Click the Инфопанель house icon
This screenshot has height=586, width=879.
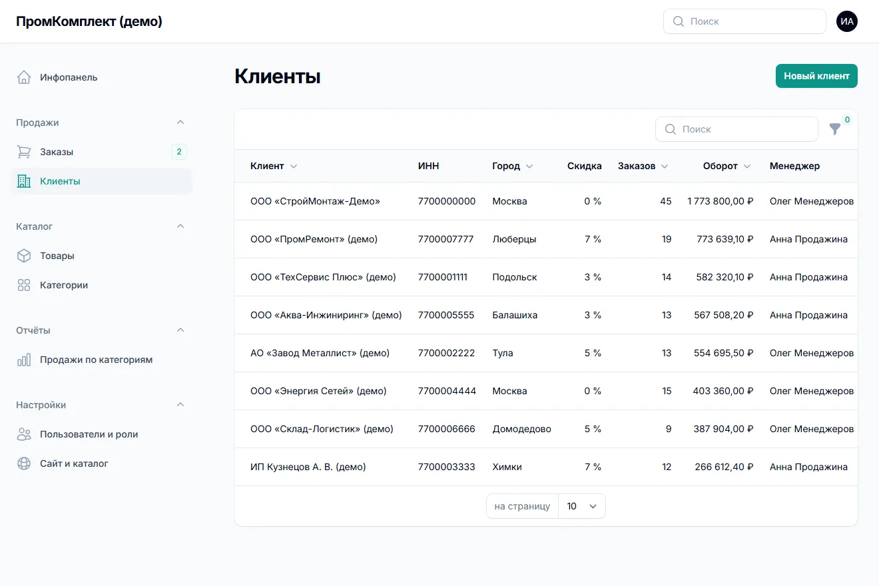pyautogui.click(x=24, y=77)
